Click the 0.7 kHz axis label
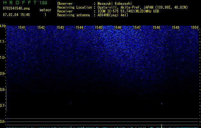 click(x=2, y=106)
